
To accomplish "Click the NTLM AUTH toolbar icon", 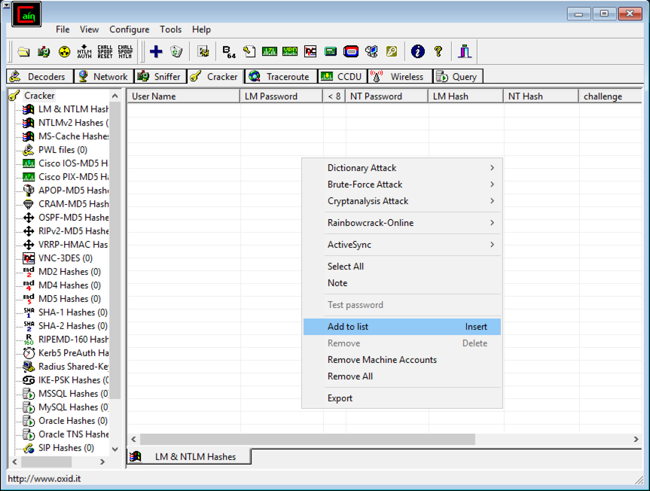I will pyautogui.click(x=84, y=51).
